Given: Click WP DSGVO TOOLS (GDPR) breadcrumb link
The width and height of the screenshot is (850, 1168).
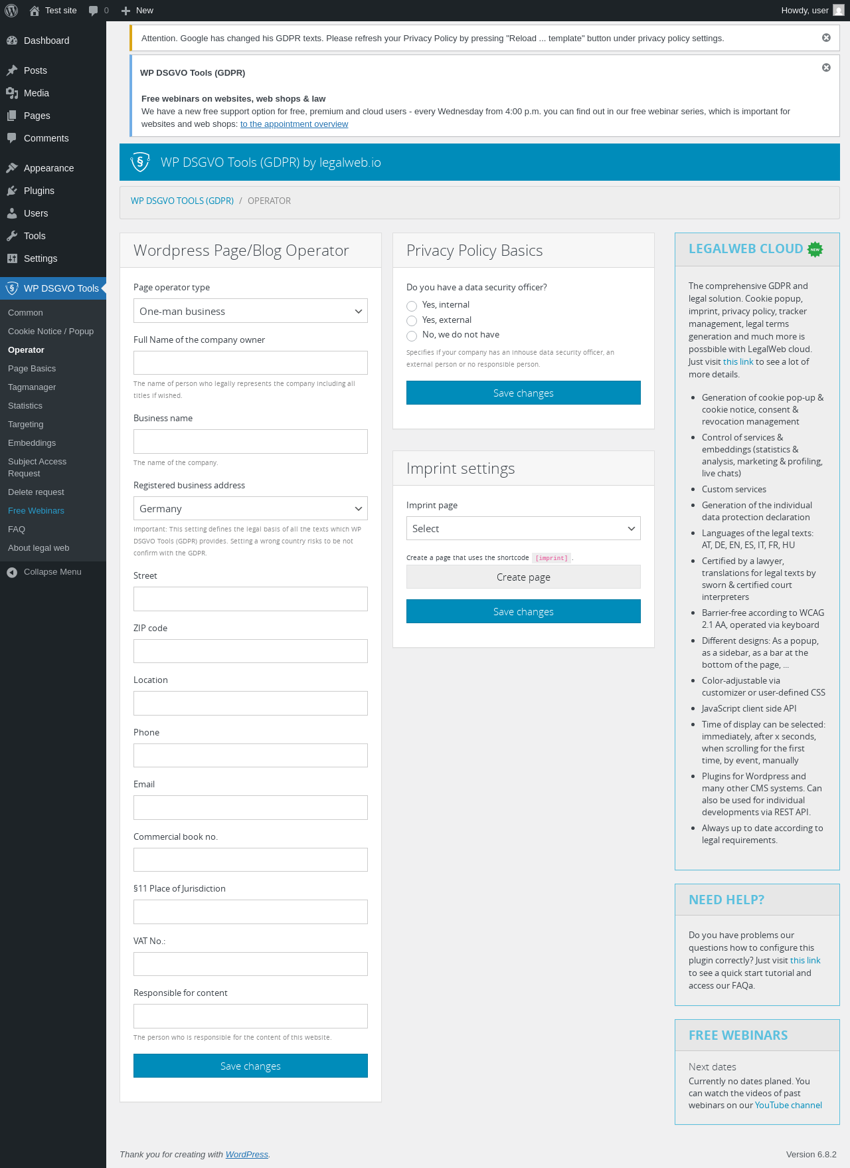Looking at the screenshot, I should point(182,201).
